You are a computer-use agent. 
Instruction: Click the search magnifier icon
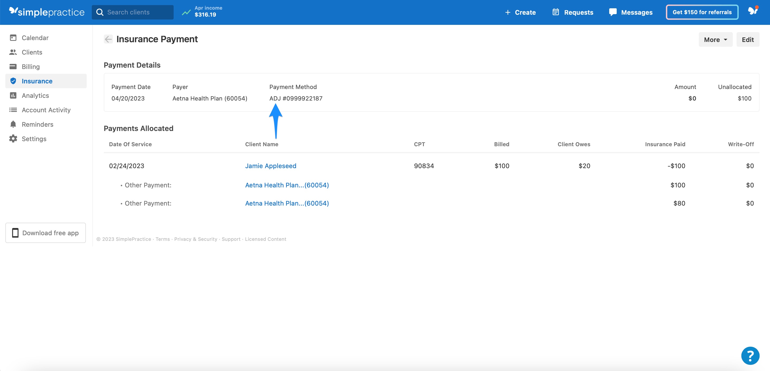point(100,12)
